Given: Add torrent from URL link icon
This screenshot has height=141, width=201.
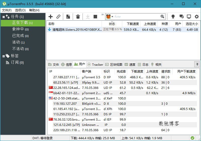Looking at the screenshot, I should pyautogui.click(x=58, y=17).
